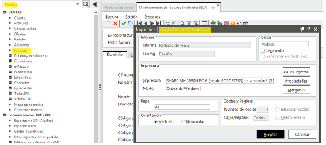Screen dimensions: 326x145
Task: Click the table grid view icon
Action: [x=204, y=23]
